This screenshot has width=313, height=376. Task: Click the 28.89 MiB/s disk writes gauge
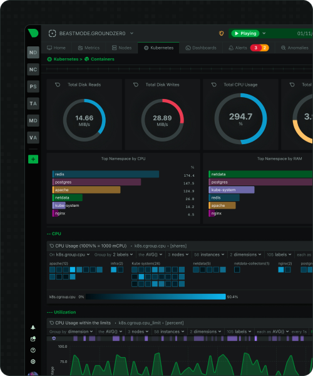click(162, 120)
